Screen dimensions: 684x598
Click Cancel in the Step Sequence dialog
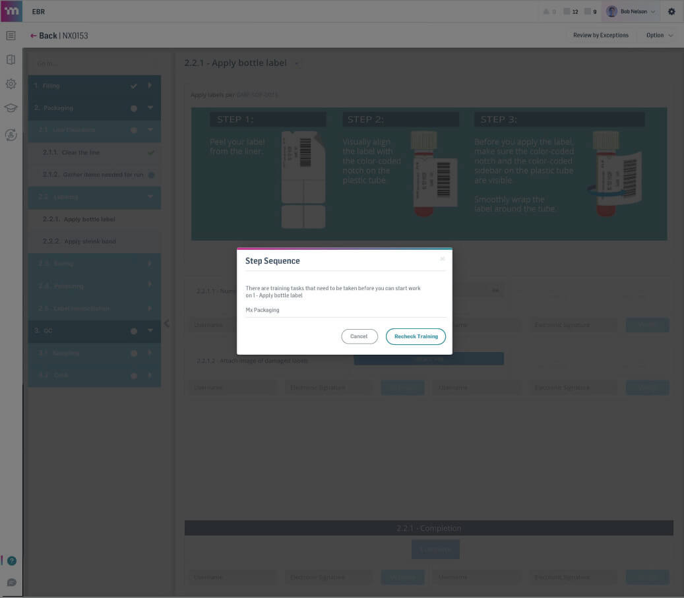359,336
